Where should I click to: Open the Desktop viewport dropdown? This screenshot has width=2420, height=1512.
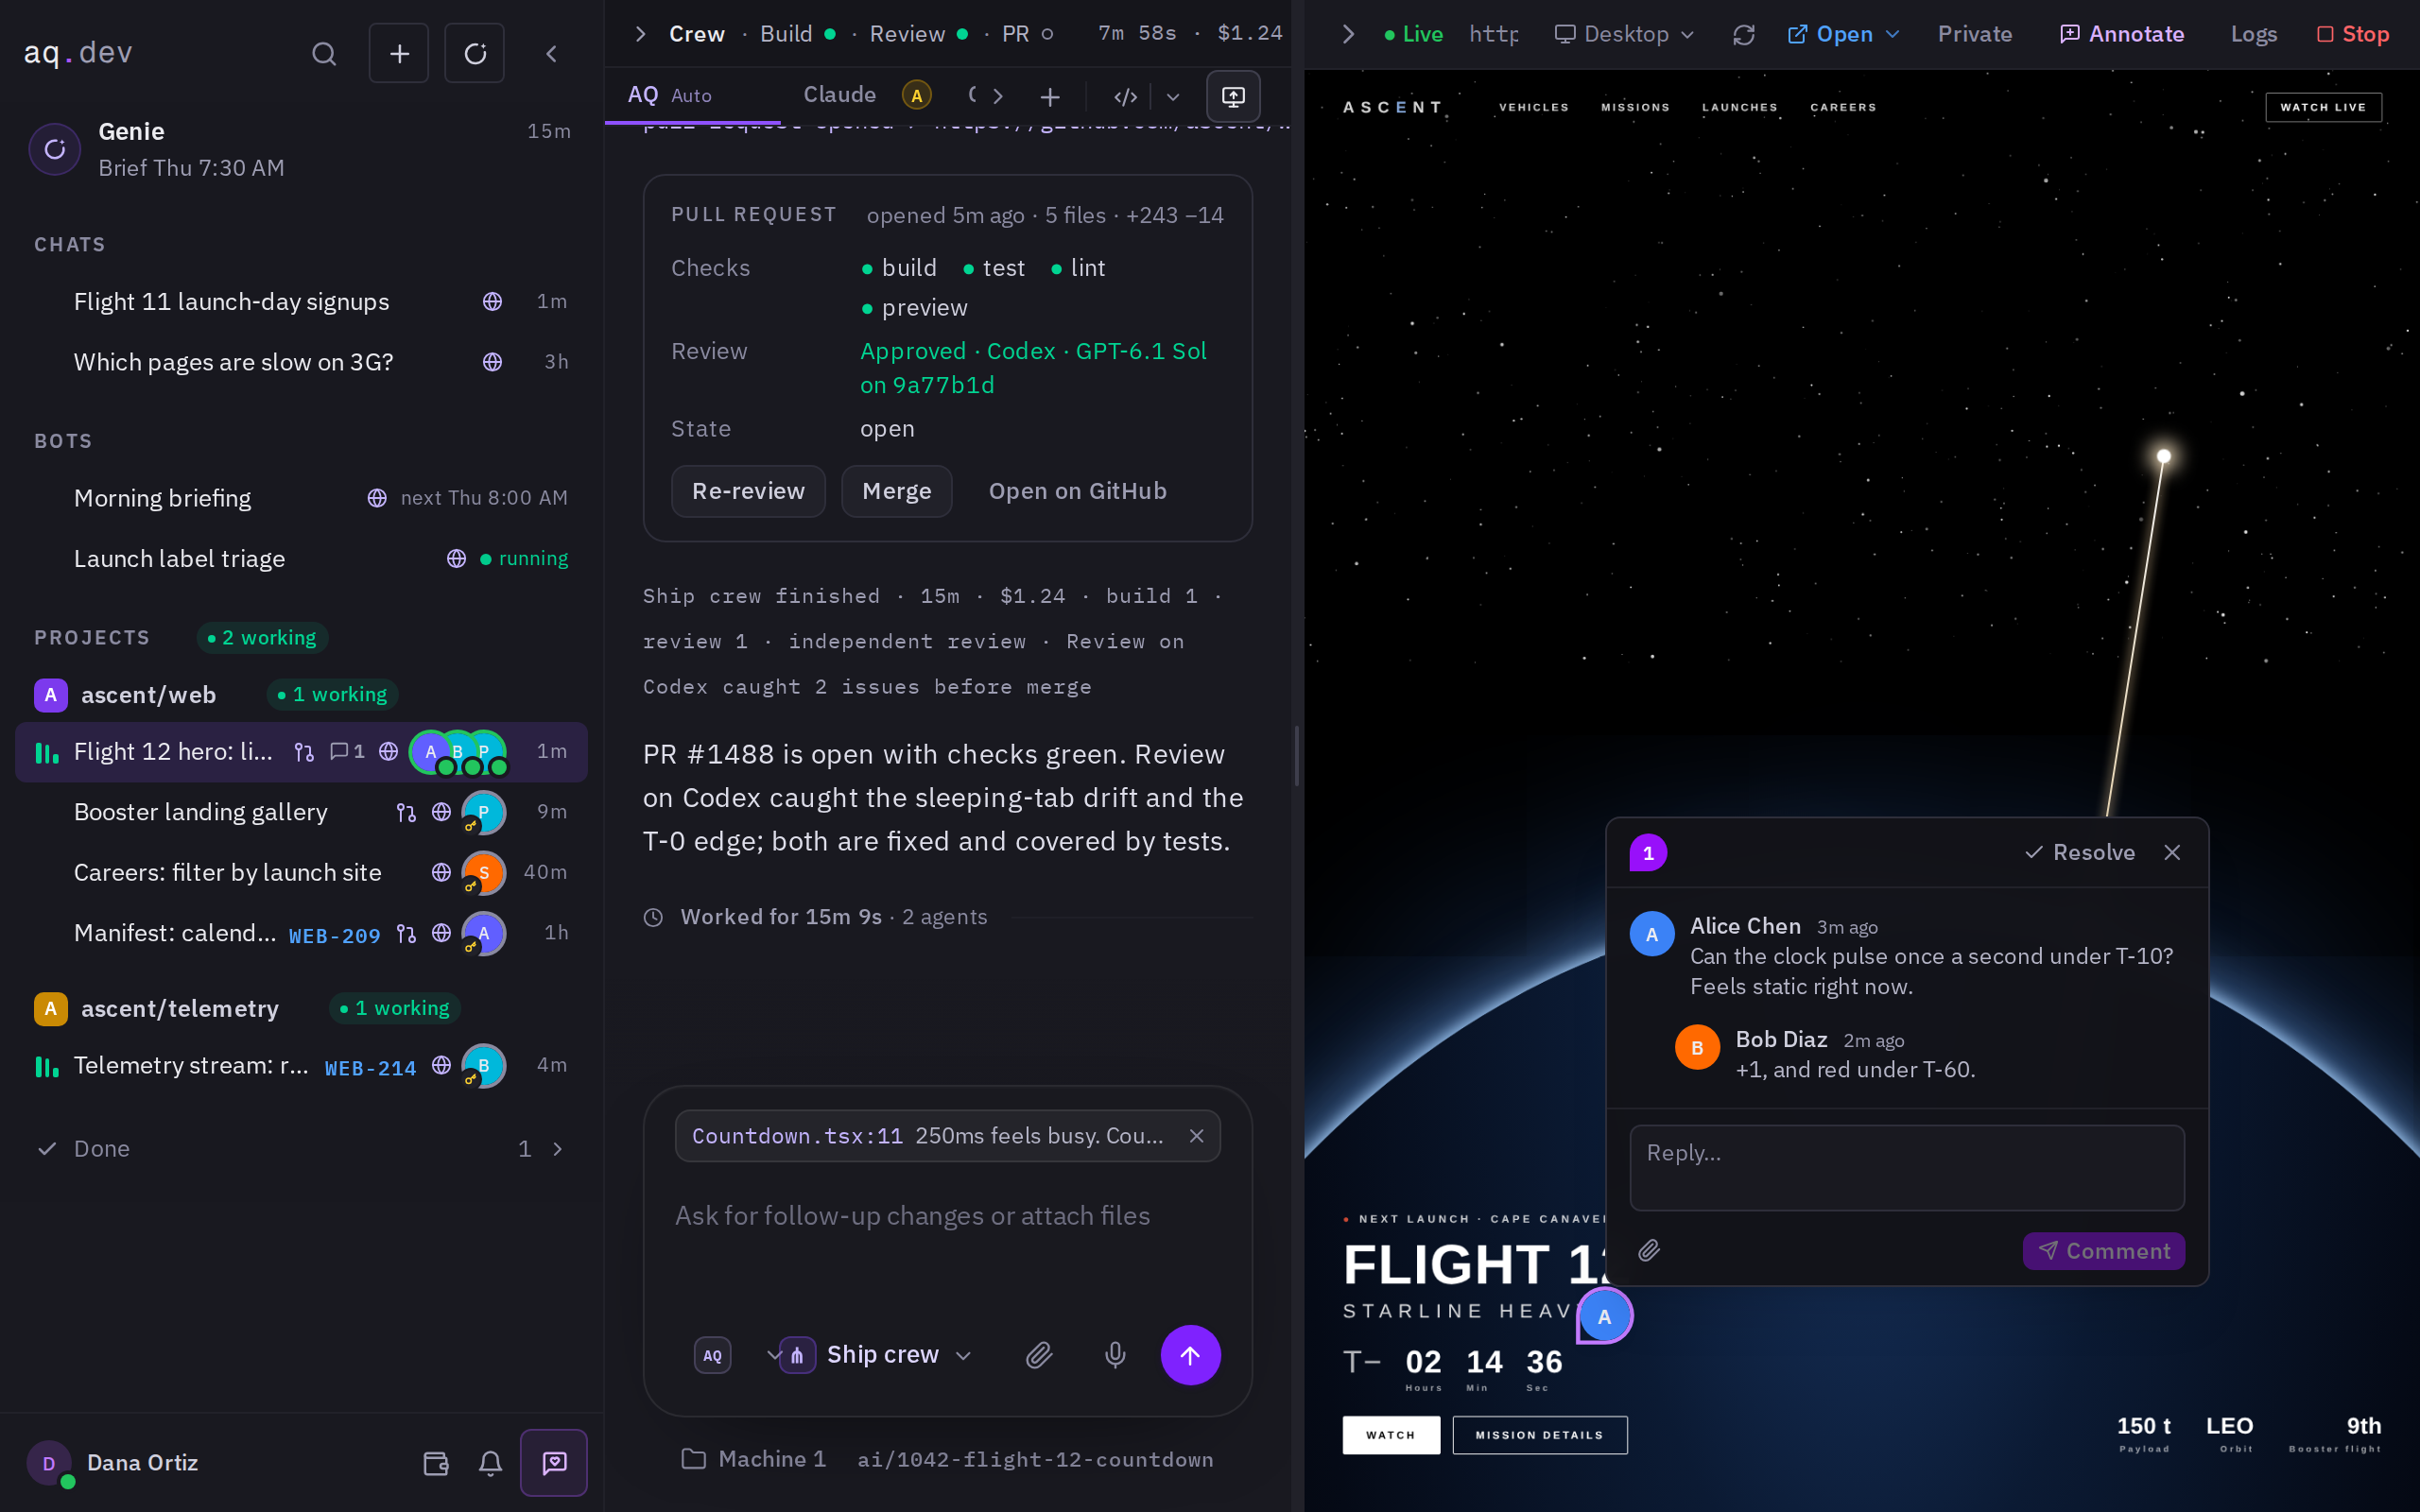pyautogui.click(x=1624, y=34)
